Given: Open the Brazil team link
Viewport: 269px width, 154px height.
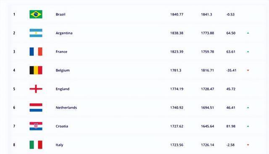Looking at the screenshot, I should (61, 14).
